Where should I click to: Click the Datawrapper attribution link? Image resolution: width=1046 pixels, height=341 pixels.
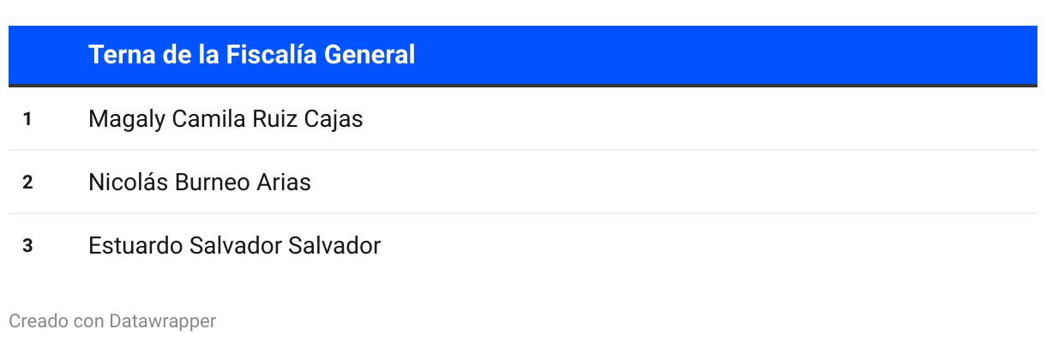pos(162,321)
